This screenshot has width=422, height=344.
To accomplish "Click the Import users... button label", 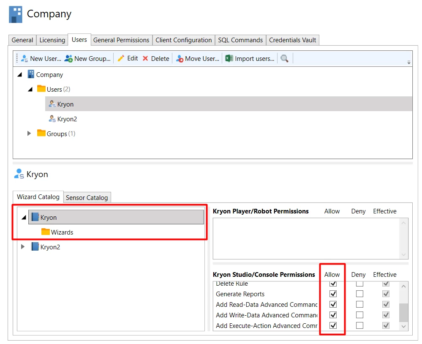I will [x=255, y=58].
